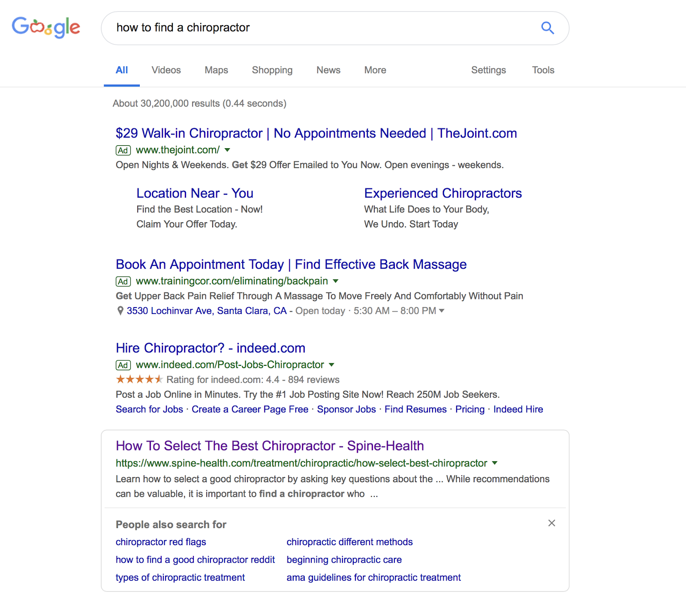Open the Hire Chiropractor? indeed.com ad
The width and height of the screenshot is (686, 600).
click(211, 348)
